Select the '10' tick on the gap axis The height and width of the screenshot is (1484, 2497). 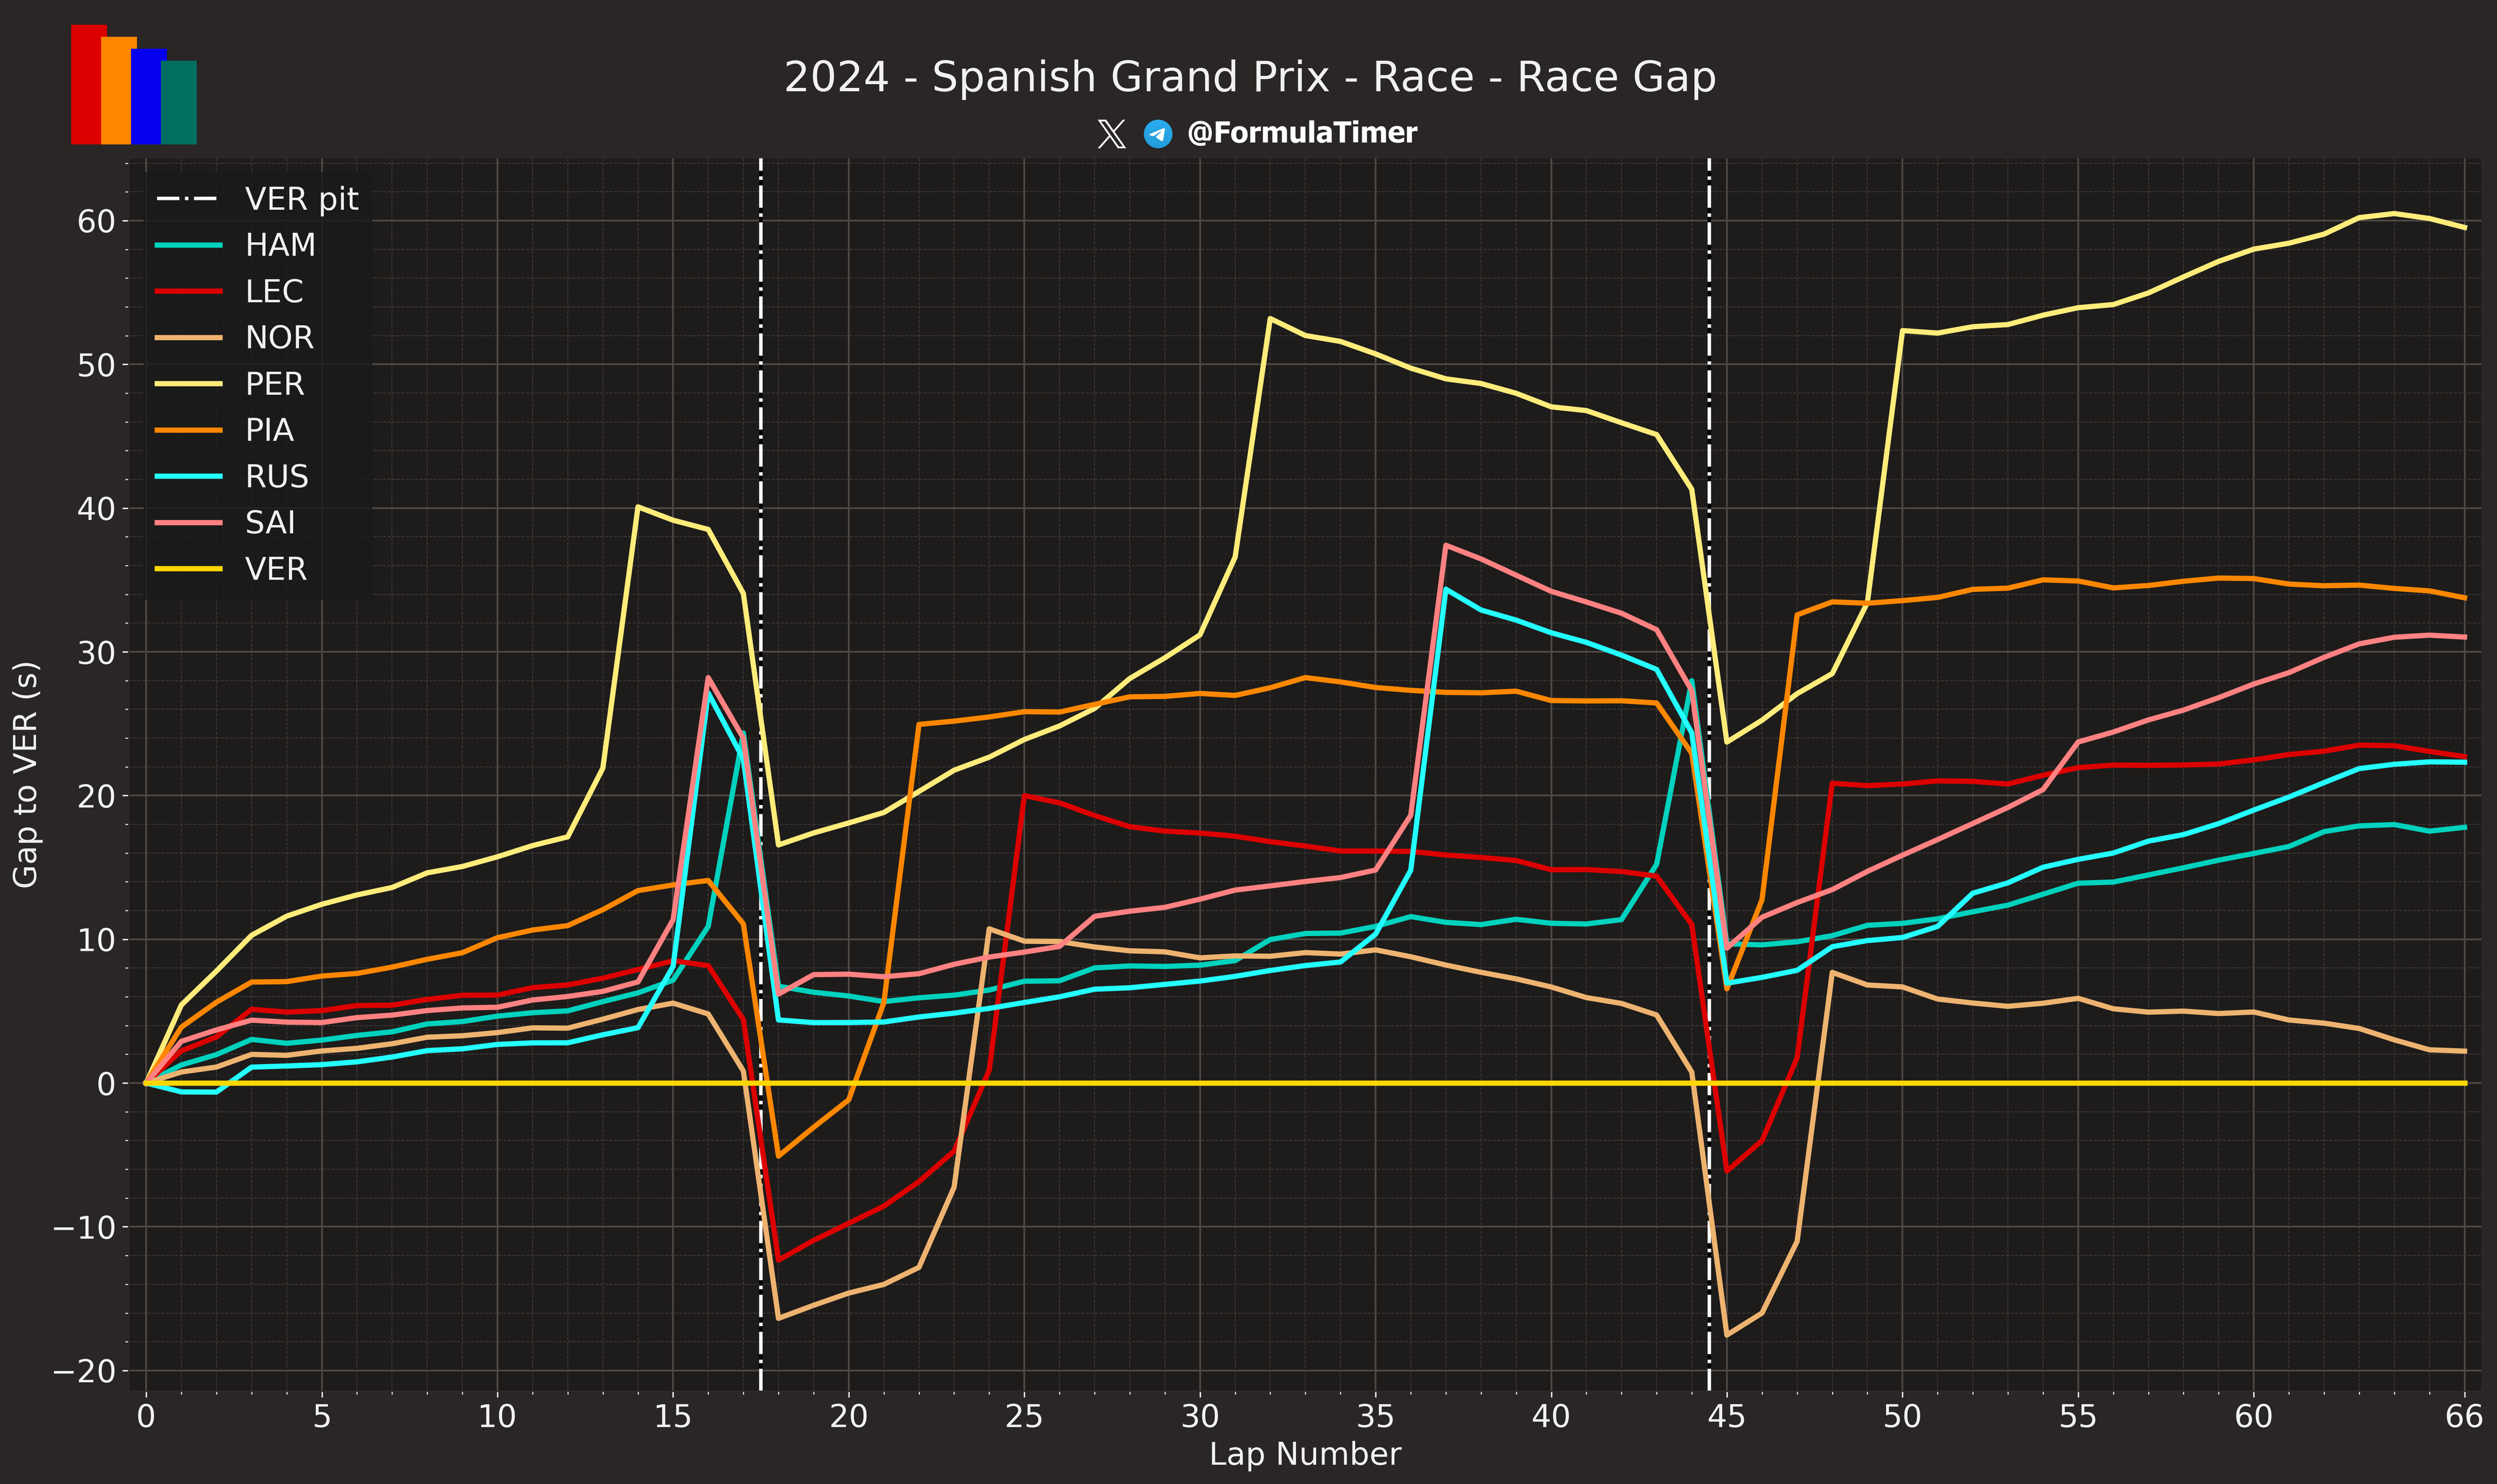click(x=97, y=940)
